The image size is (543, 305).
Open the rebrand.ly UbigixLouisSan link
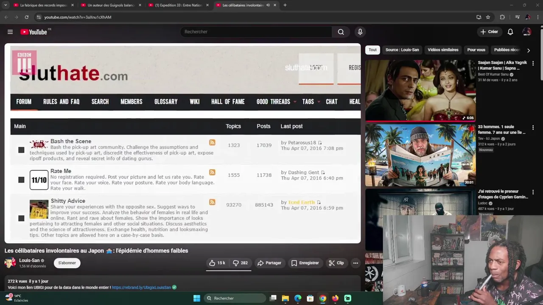(x=141, y=287)
